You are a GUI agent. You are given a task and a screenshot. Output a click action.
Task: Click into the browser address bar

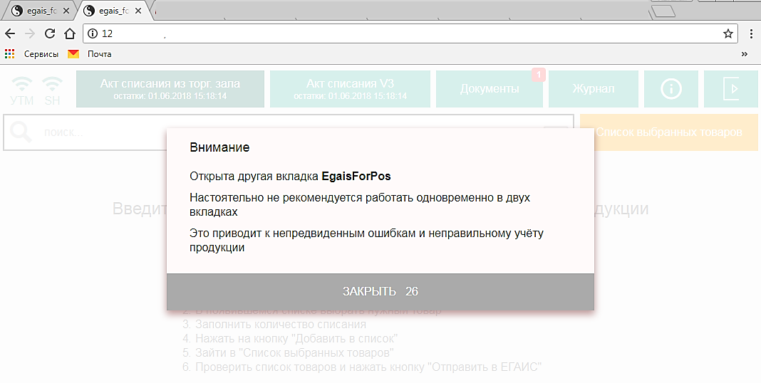tap(406, 33)
